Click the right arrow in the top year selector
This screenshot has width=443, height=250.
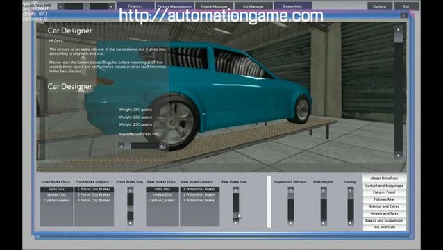click(x=112, y=6)
